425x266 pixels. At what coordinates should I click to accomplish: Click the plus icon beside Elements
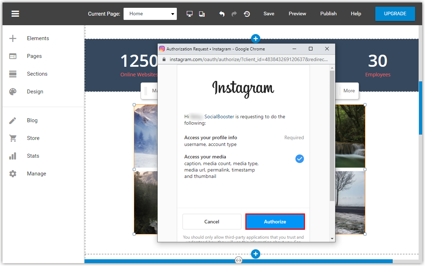(x=13, y=38)
